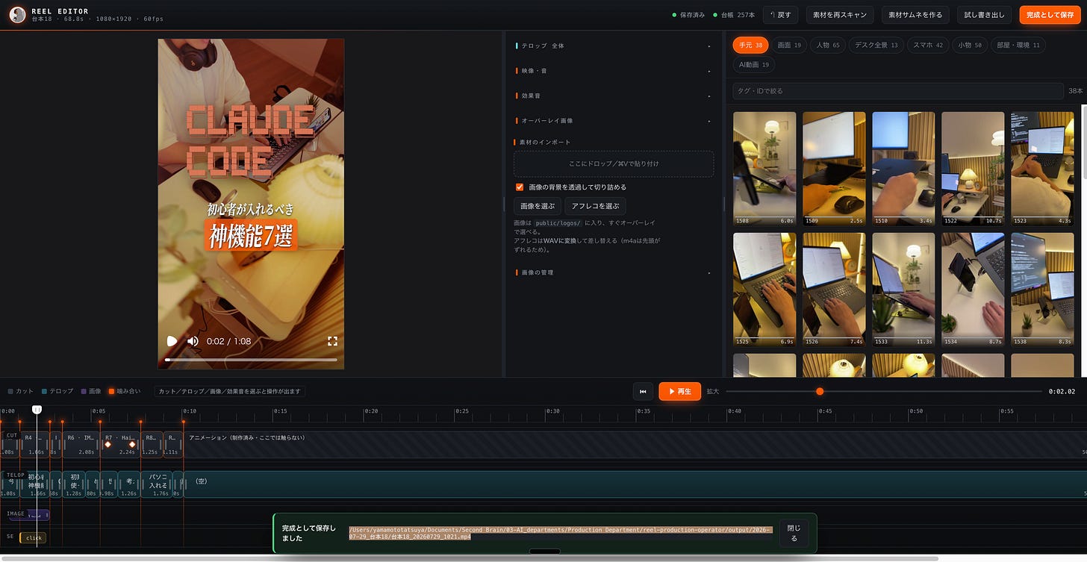Click 素材サムネを作る button
1087x562 pixels.
point(915,15)
